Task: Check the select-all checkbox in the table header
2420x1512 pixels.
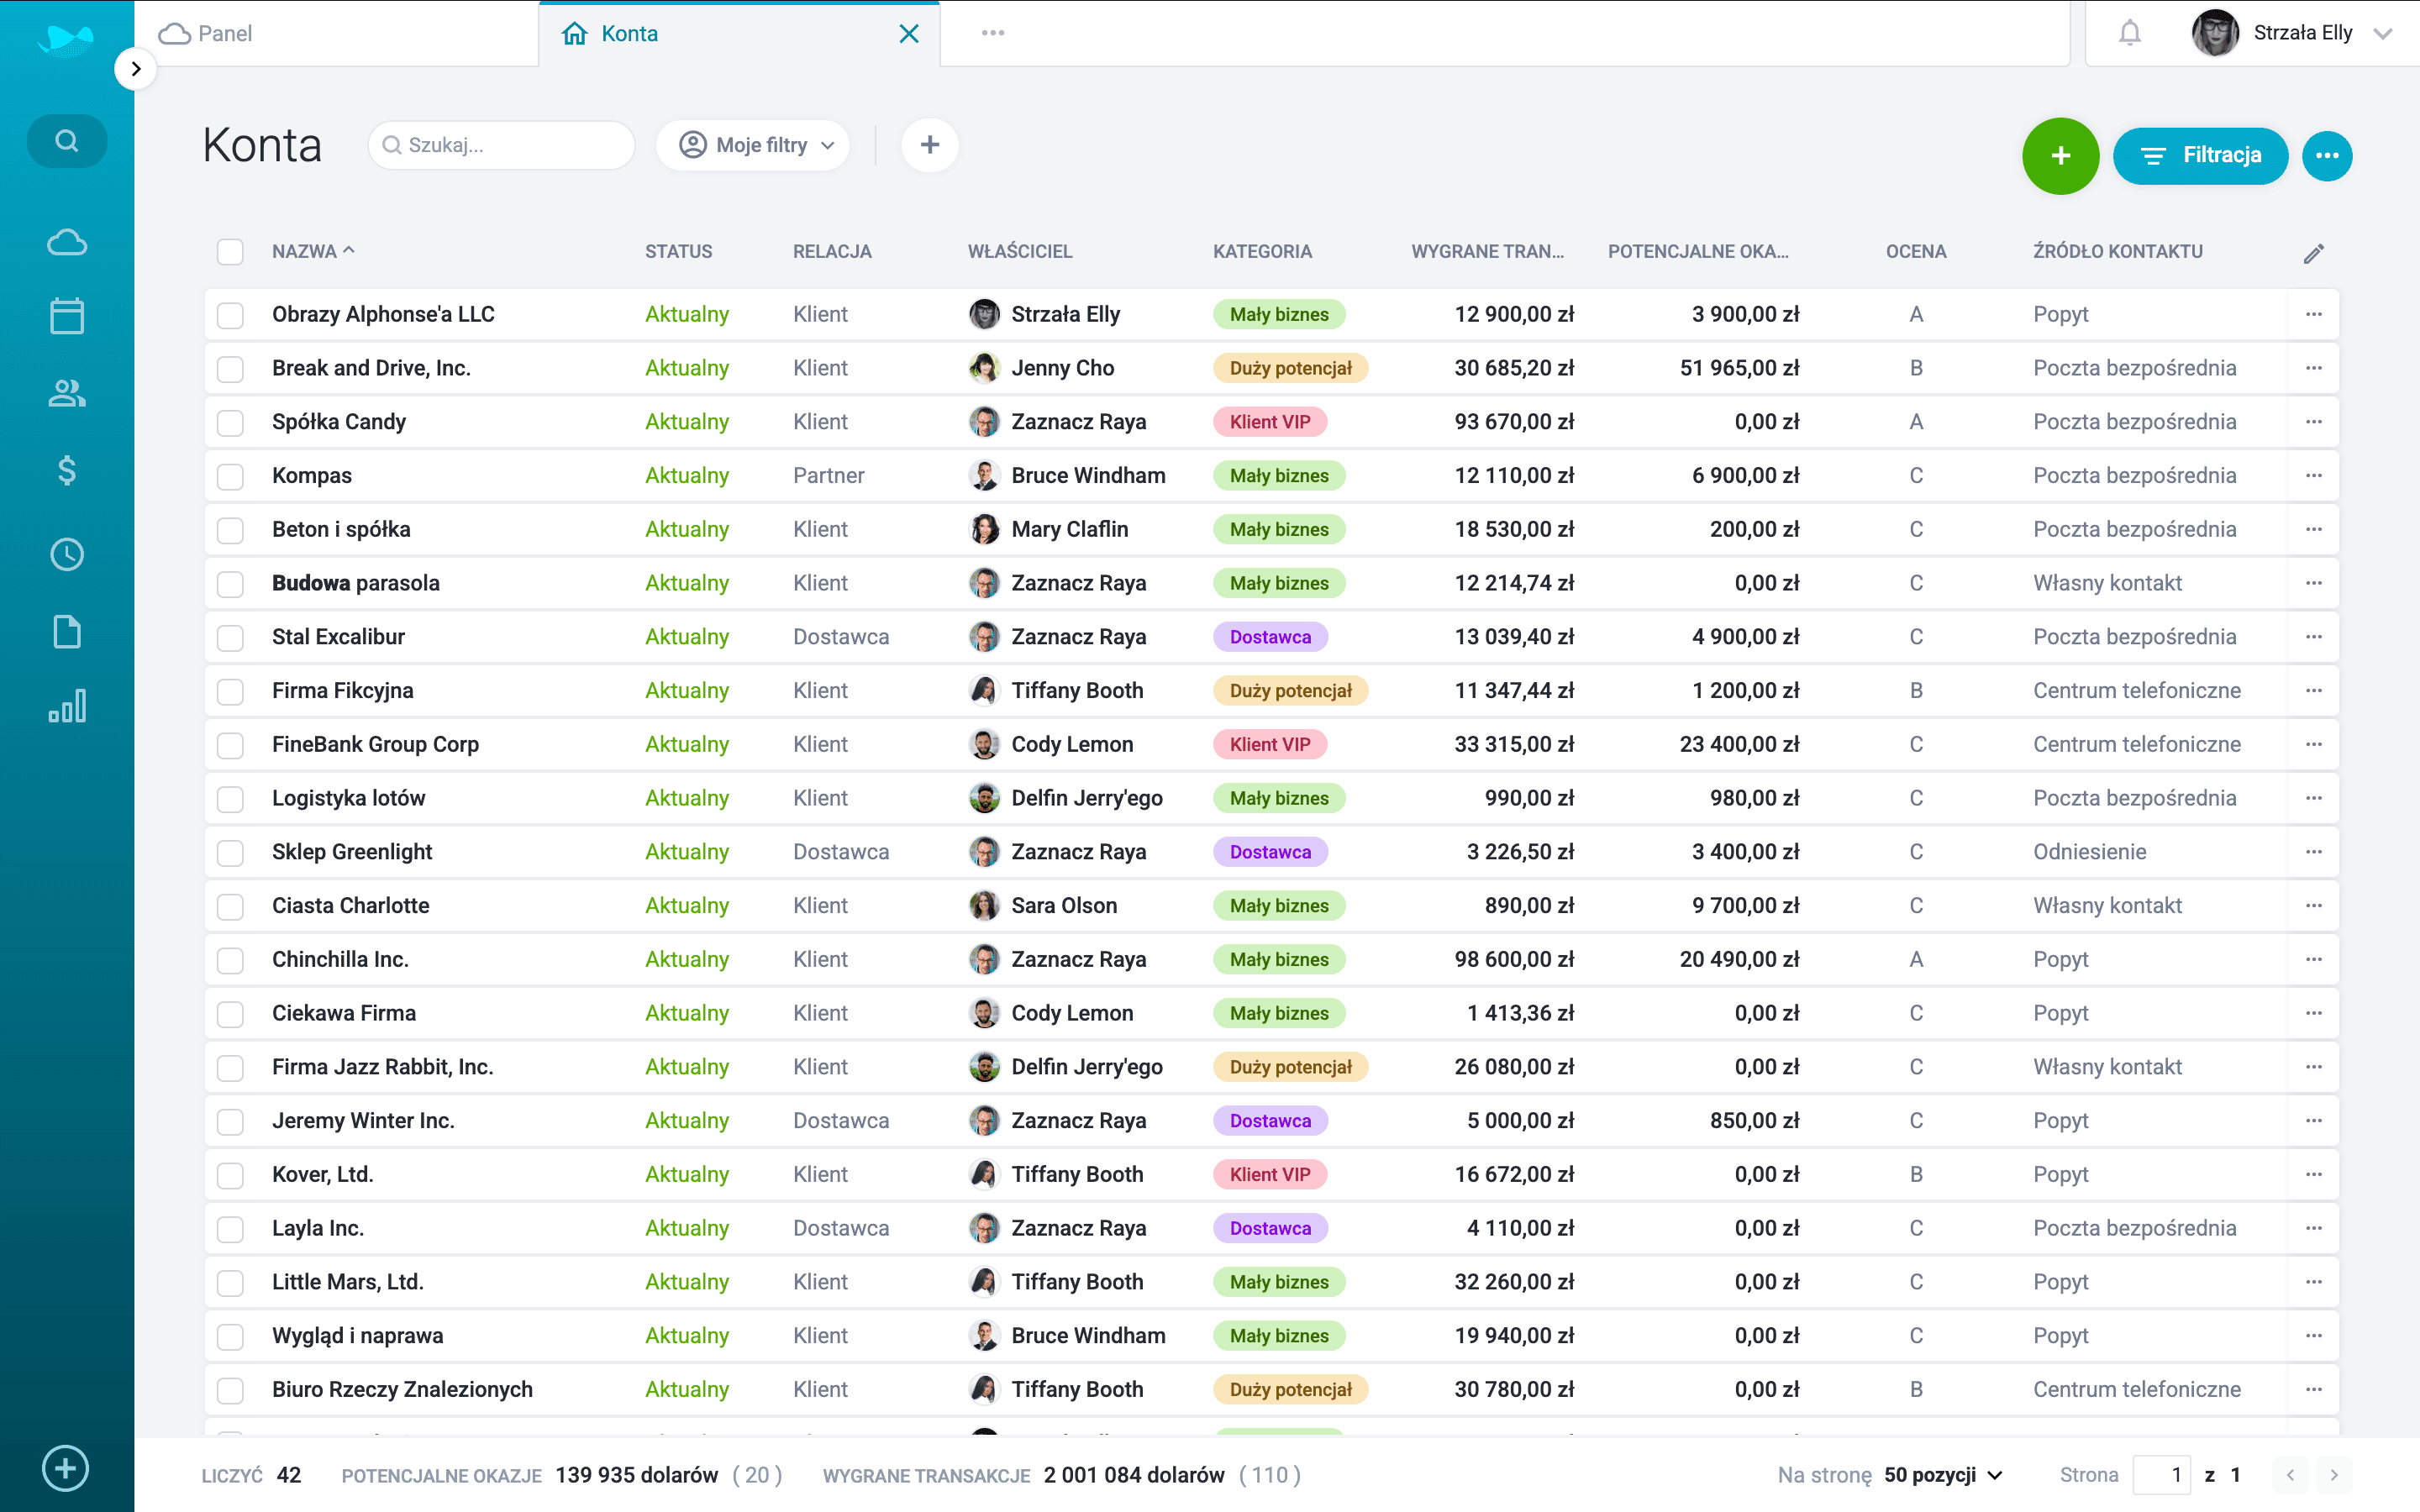Action: pos(230,252)
